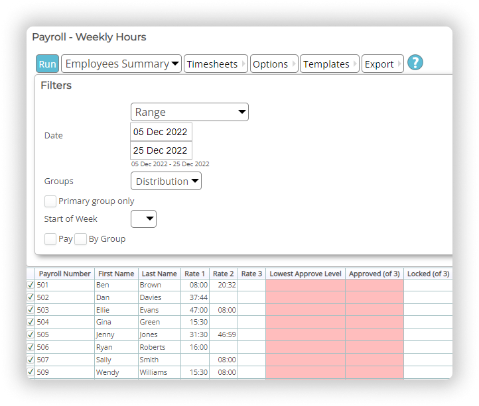
Task: Click the 25 Dec 2022 end date field
Action: tap(161, 150)
